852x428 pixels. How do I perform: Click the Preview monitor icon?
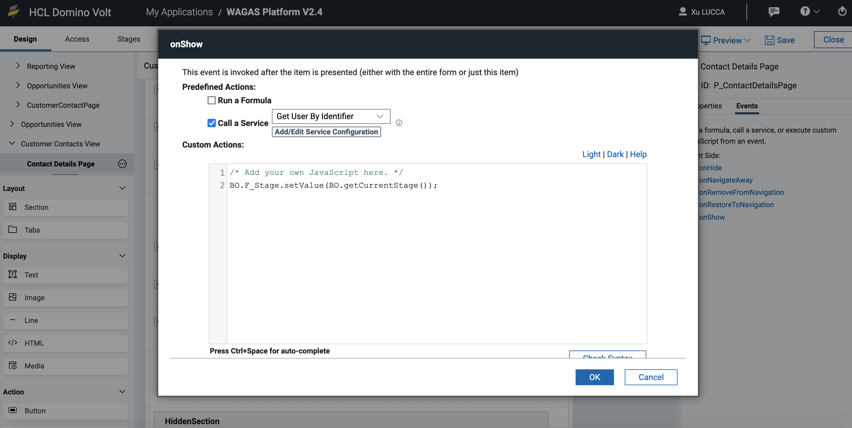(x=705, y=40)
